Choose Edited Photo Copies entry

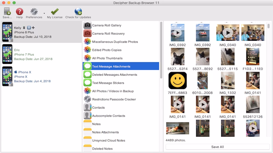point(121,50)
